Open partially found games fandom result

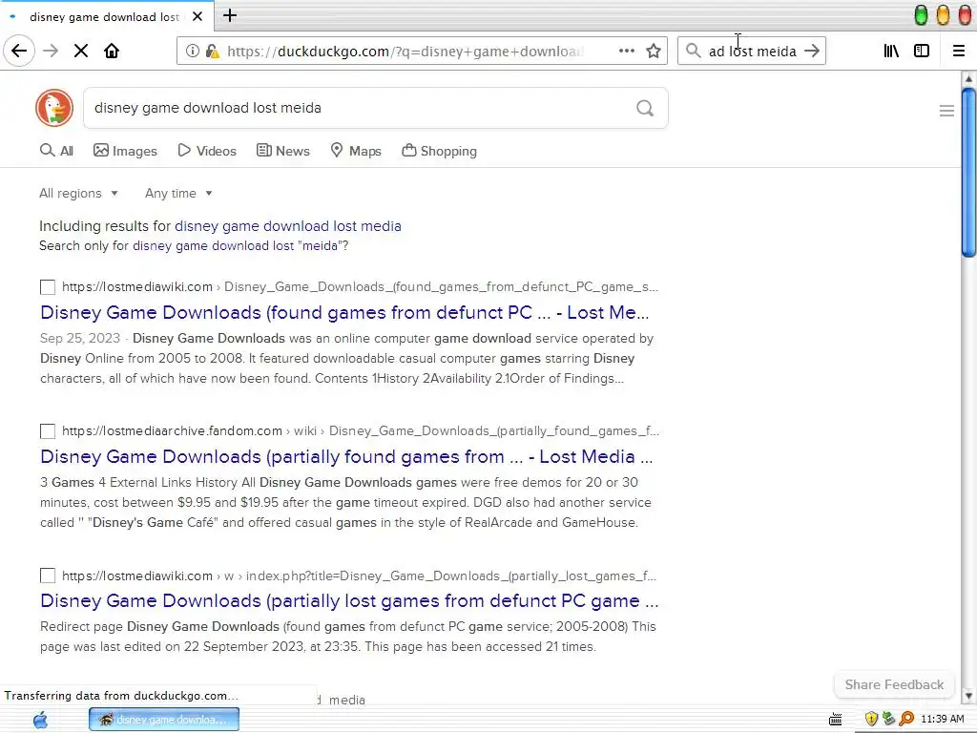[x=346, y=456]
